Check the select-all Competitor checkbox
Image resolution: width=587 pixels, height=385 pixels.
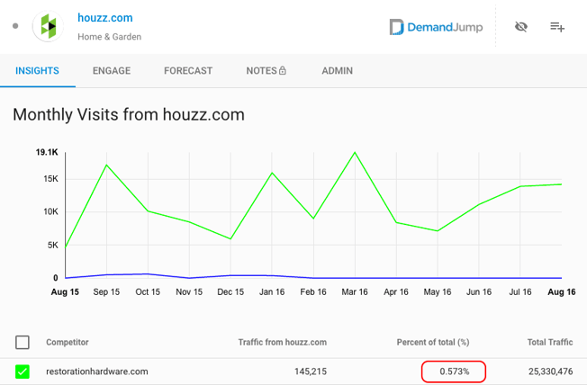(23, 342)
